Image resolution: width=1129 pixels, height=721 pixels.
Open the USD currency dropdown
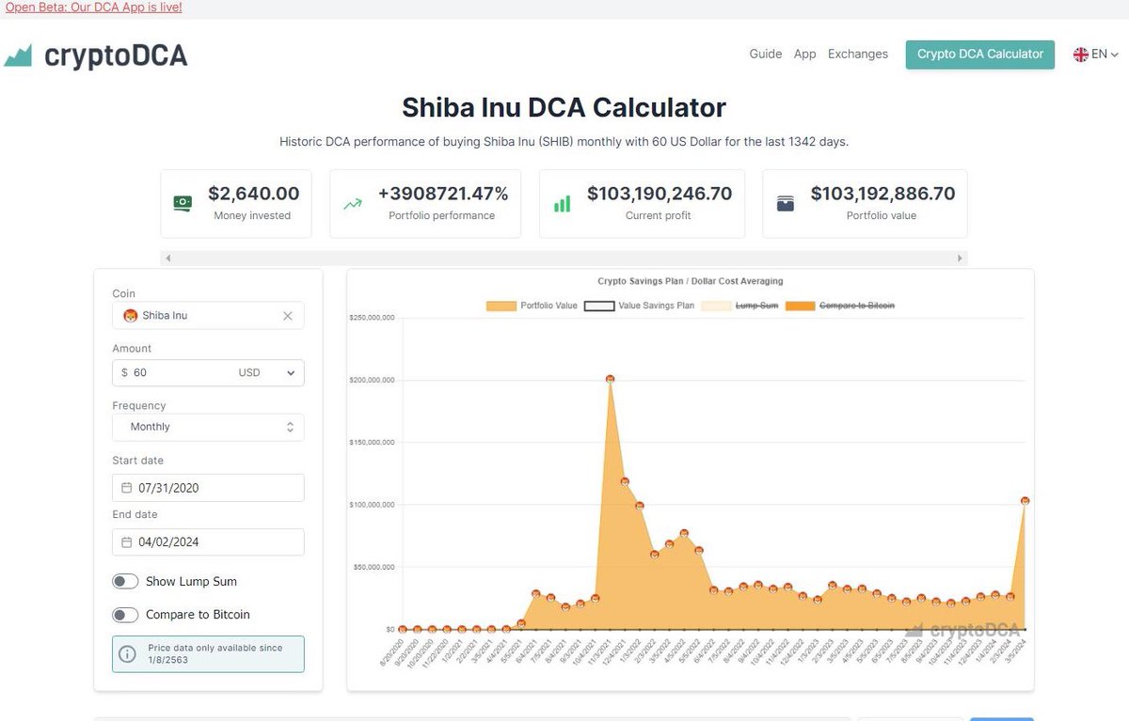267,372
